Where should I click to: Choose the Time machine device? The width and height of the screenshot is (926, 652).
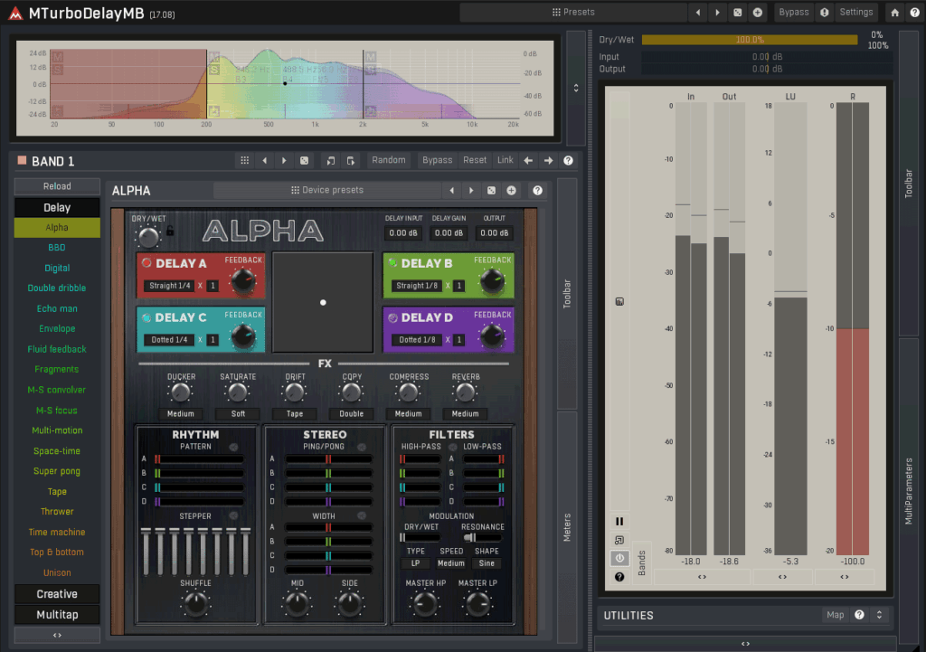click(x=57, y=532)
